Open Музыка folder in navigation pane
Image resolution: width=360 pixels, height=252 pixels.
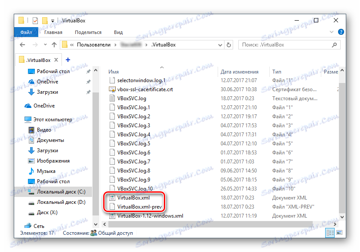(x=46, y=171)
